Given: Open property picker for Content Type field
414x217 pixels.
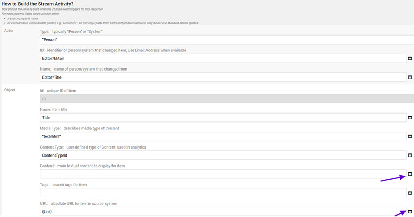Looking at the screenshot, I should 410,155.
